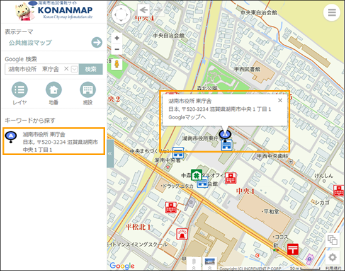Screen dimensions: 345x271
Task: Click the ココス map label
Action: coord(281,237)
